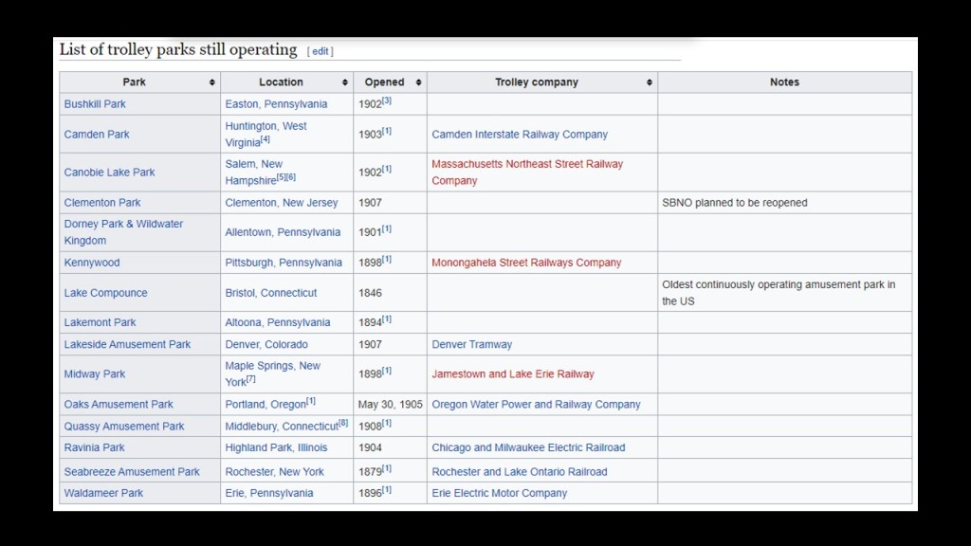Click the edit section link
Image resolution: width=971 pixels, height=546 pixels.
321,51
